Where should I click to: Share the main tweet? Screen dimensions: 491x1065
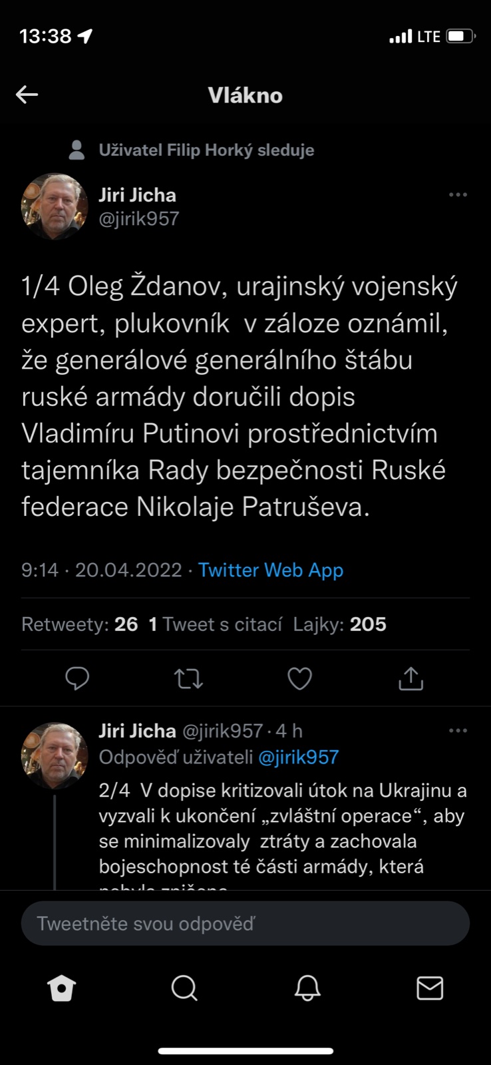410,678
